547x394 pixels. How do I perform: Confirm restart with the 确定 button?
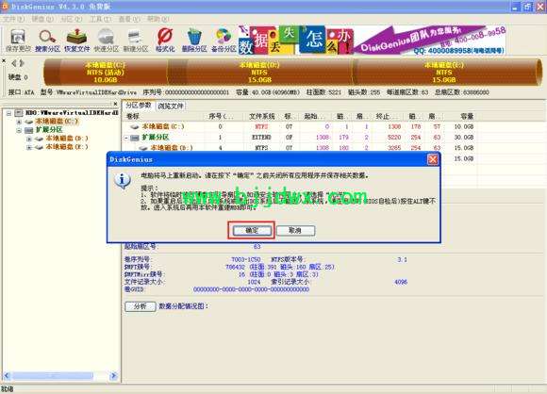[252, 230]
